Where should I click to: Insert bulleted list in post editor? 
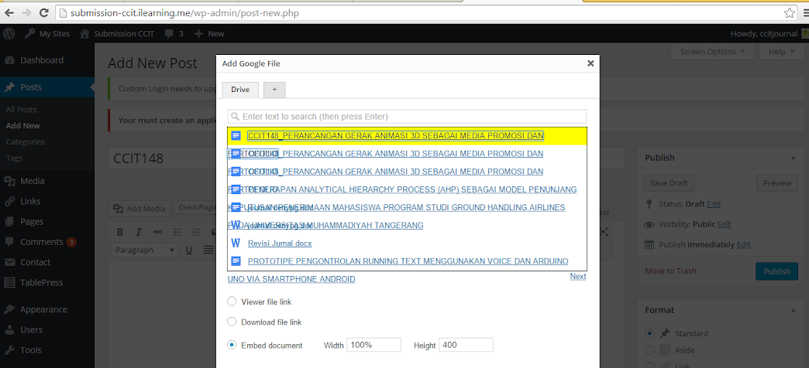[x=177, y=232]
